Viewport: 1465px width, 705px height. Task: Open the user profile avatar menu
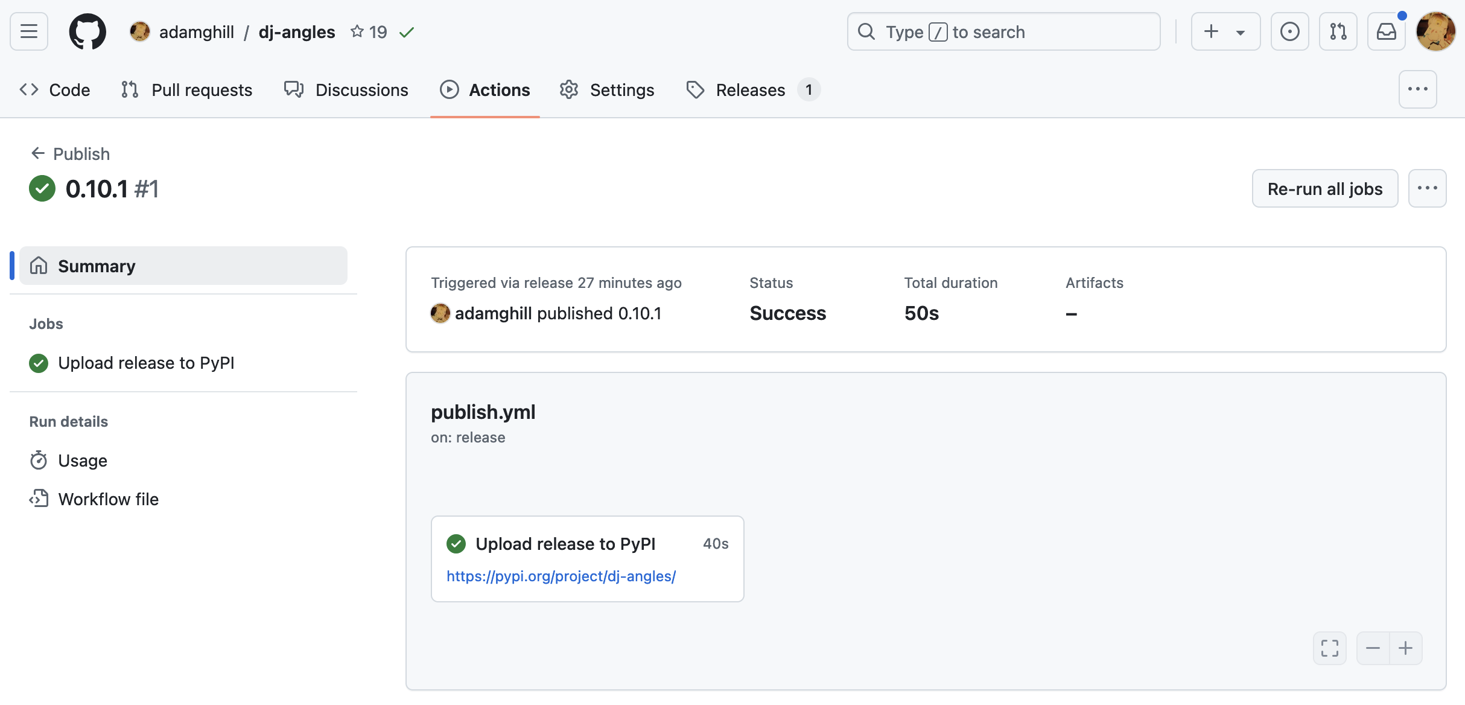1435,31
